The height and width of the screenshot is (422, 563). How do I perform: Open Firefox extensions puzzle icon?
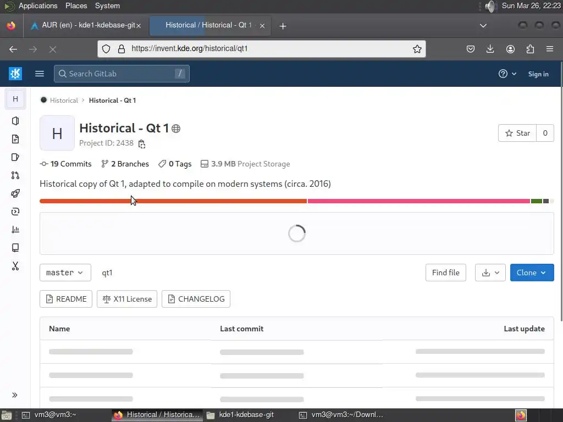coord(530,49)
